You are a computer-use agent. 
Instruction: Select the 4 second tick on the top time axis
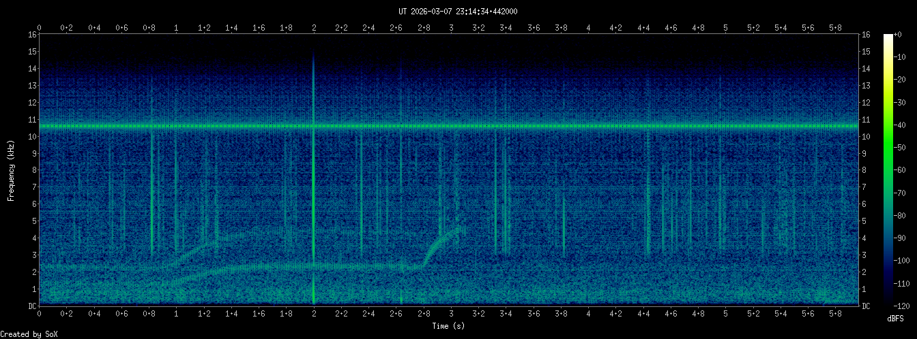pos(588,28)
